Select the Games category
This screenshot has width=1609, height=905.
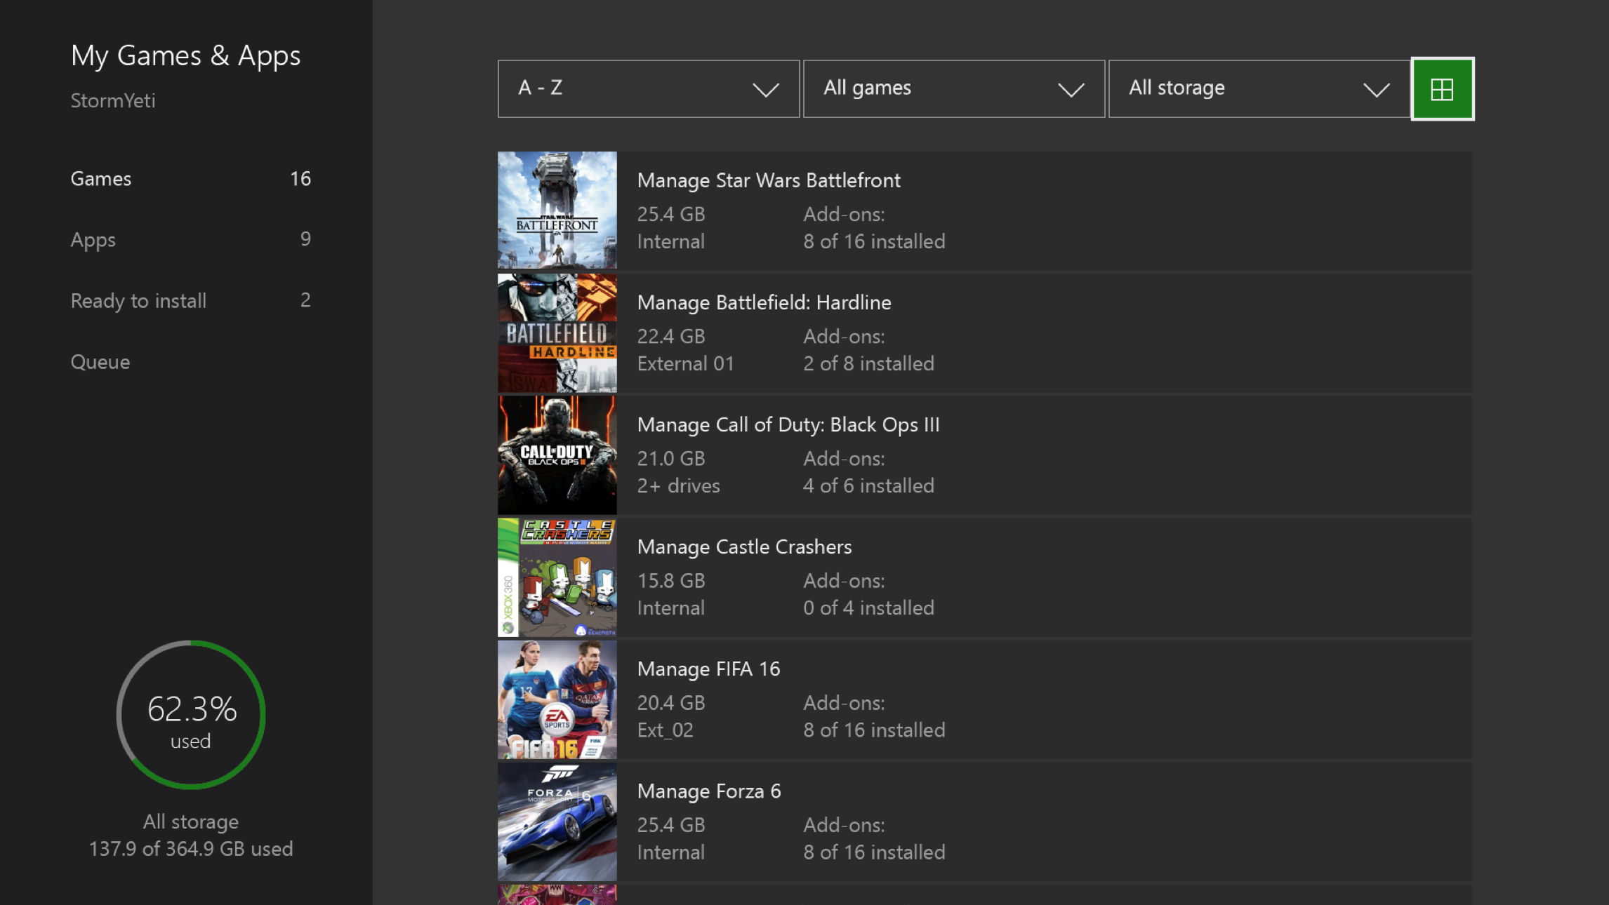[x=190, y=179]
